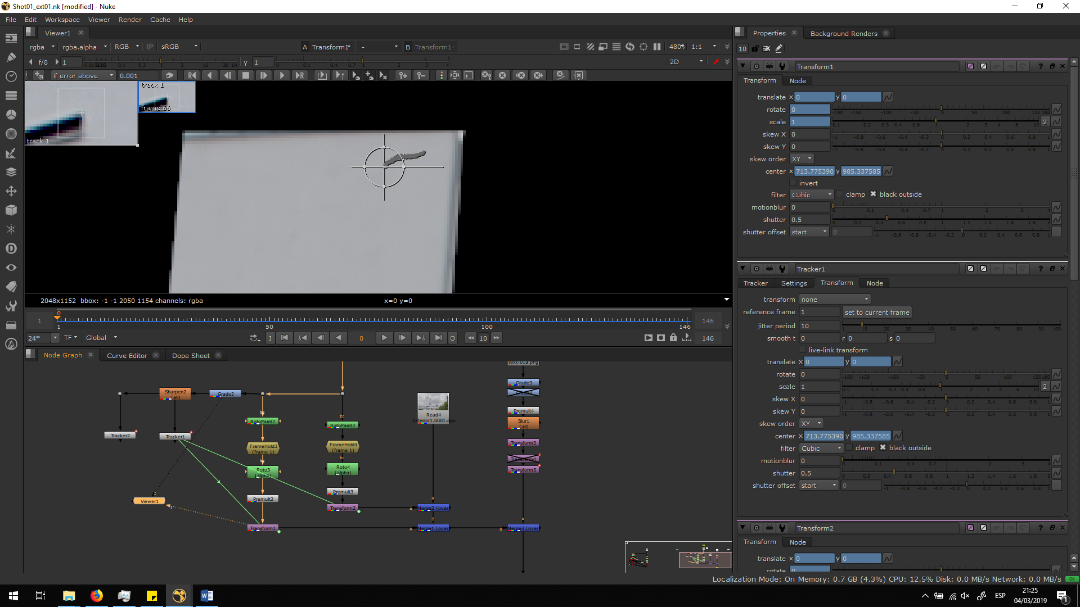Viewport: 1080px width, 607px height.
Task: Click the Firefox taskbar icon
Action: (x=97, y=596)
